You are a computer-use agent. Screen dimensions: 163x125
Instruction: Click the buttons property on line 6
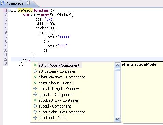42,33
